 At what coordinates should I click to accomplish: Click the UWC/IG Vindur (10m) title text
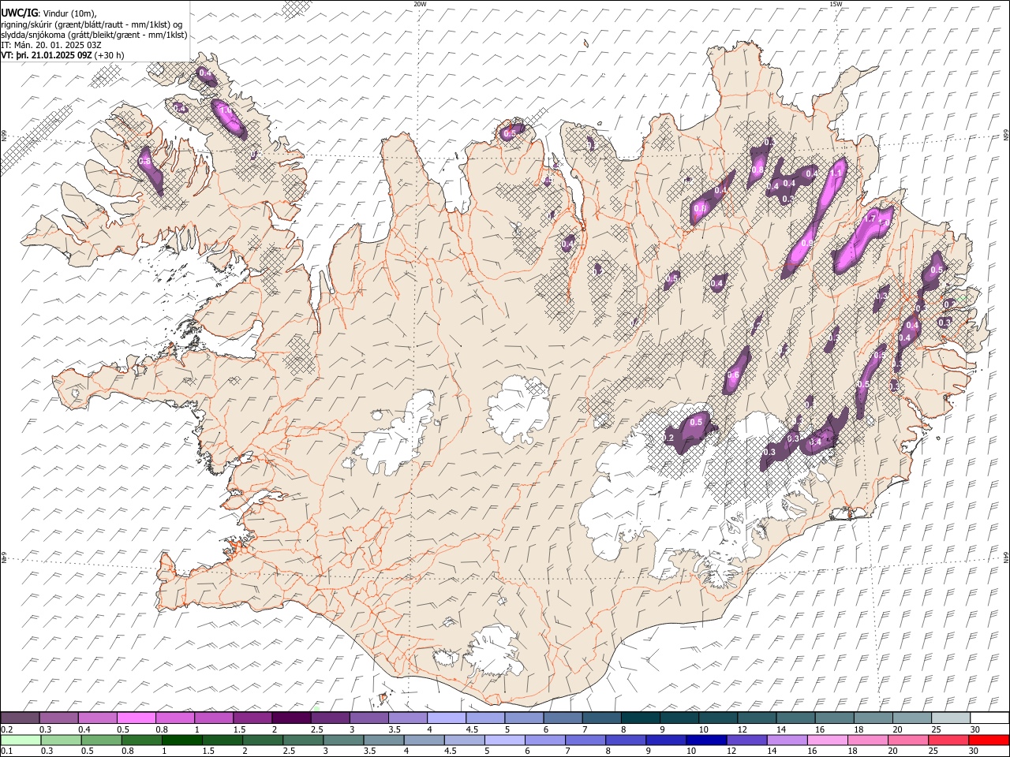[49, 13]
